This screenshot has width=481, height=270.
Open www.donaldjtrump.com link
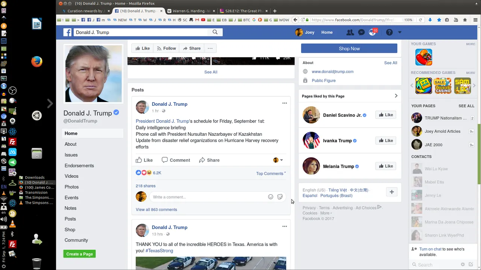tap(333, 72)
